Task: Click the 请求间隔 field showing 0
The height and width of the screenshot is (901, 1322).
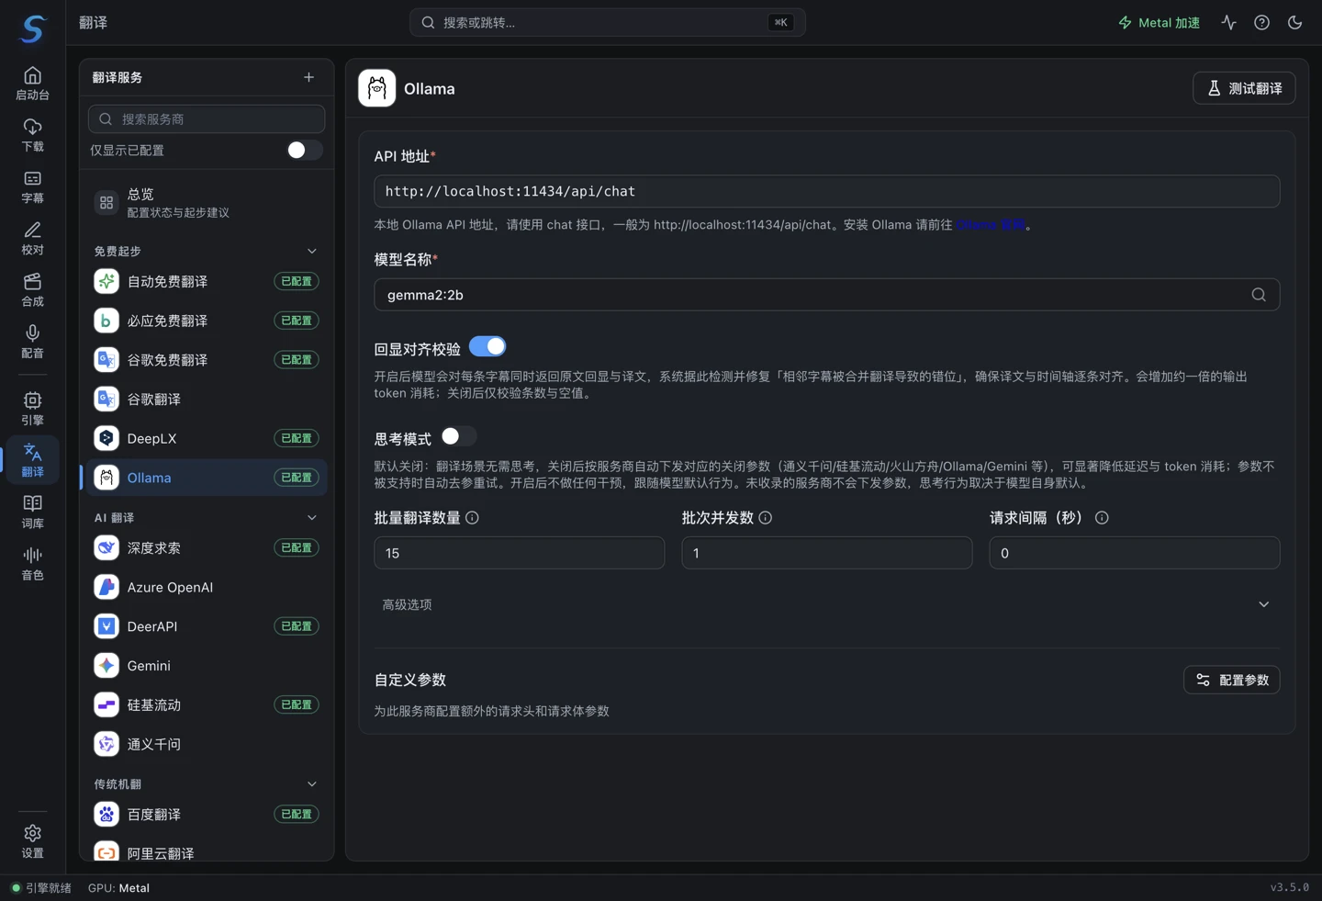Action: click(x=1134, y=553)
